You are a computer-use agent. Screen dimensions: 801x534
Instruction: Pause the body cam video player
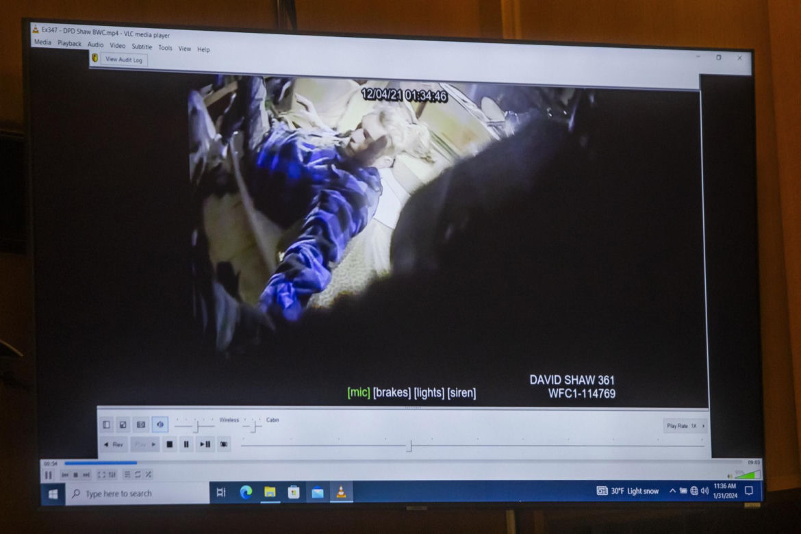186,444
